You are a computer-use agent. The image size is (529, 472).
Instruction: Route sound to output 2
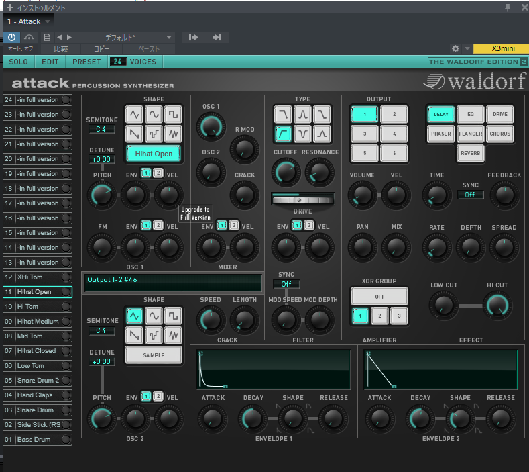tap(394, 114)
